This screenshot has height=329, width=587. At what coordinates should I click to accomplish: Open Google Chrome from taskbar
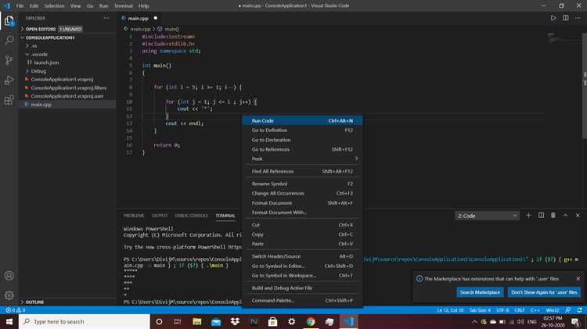pos(311,321)
